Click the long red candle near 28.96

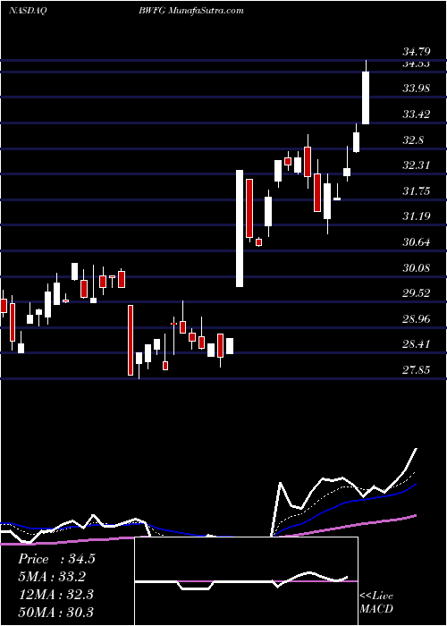point(131,340)
